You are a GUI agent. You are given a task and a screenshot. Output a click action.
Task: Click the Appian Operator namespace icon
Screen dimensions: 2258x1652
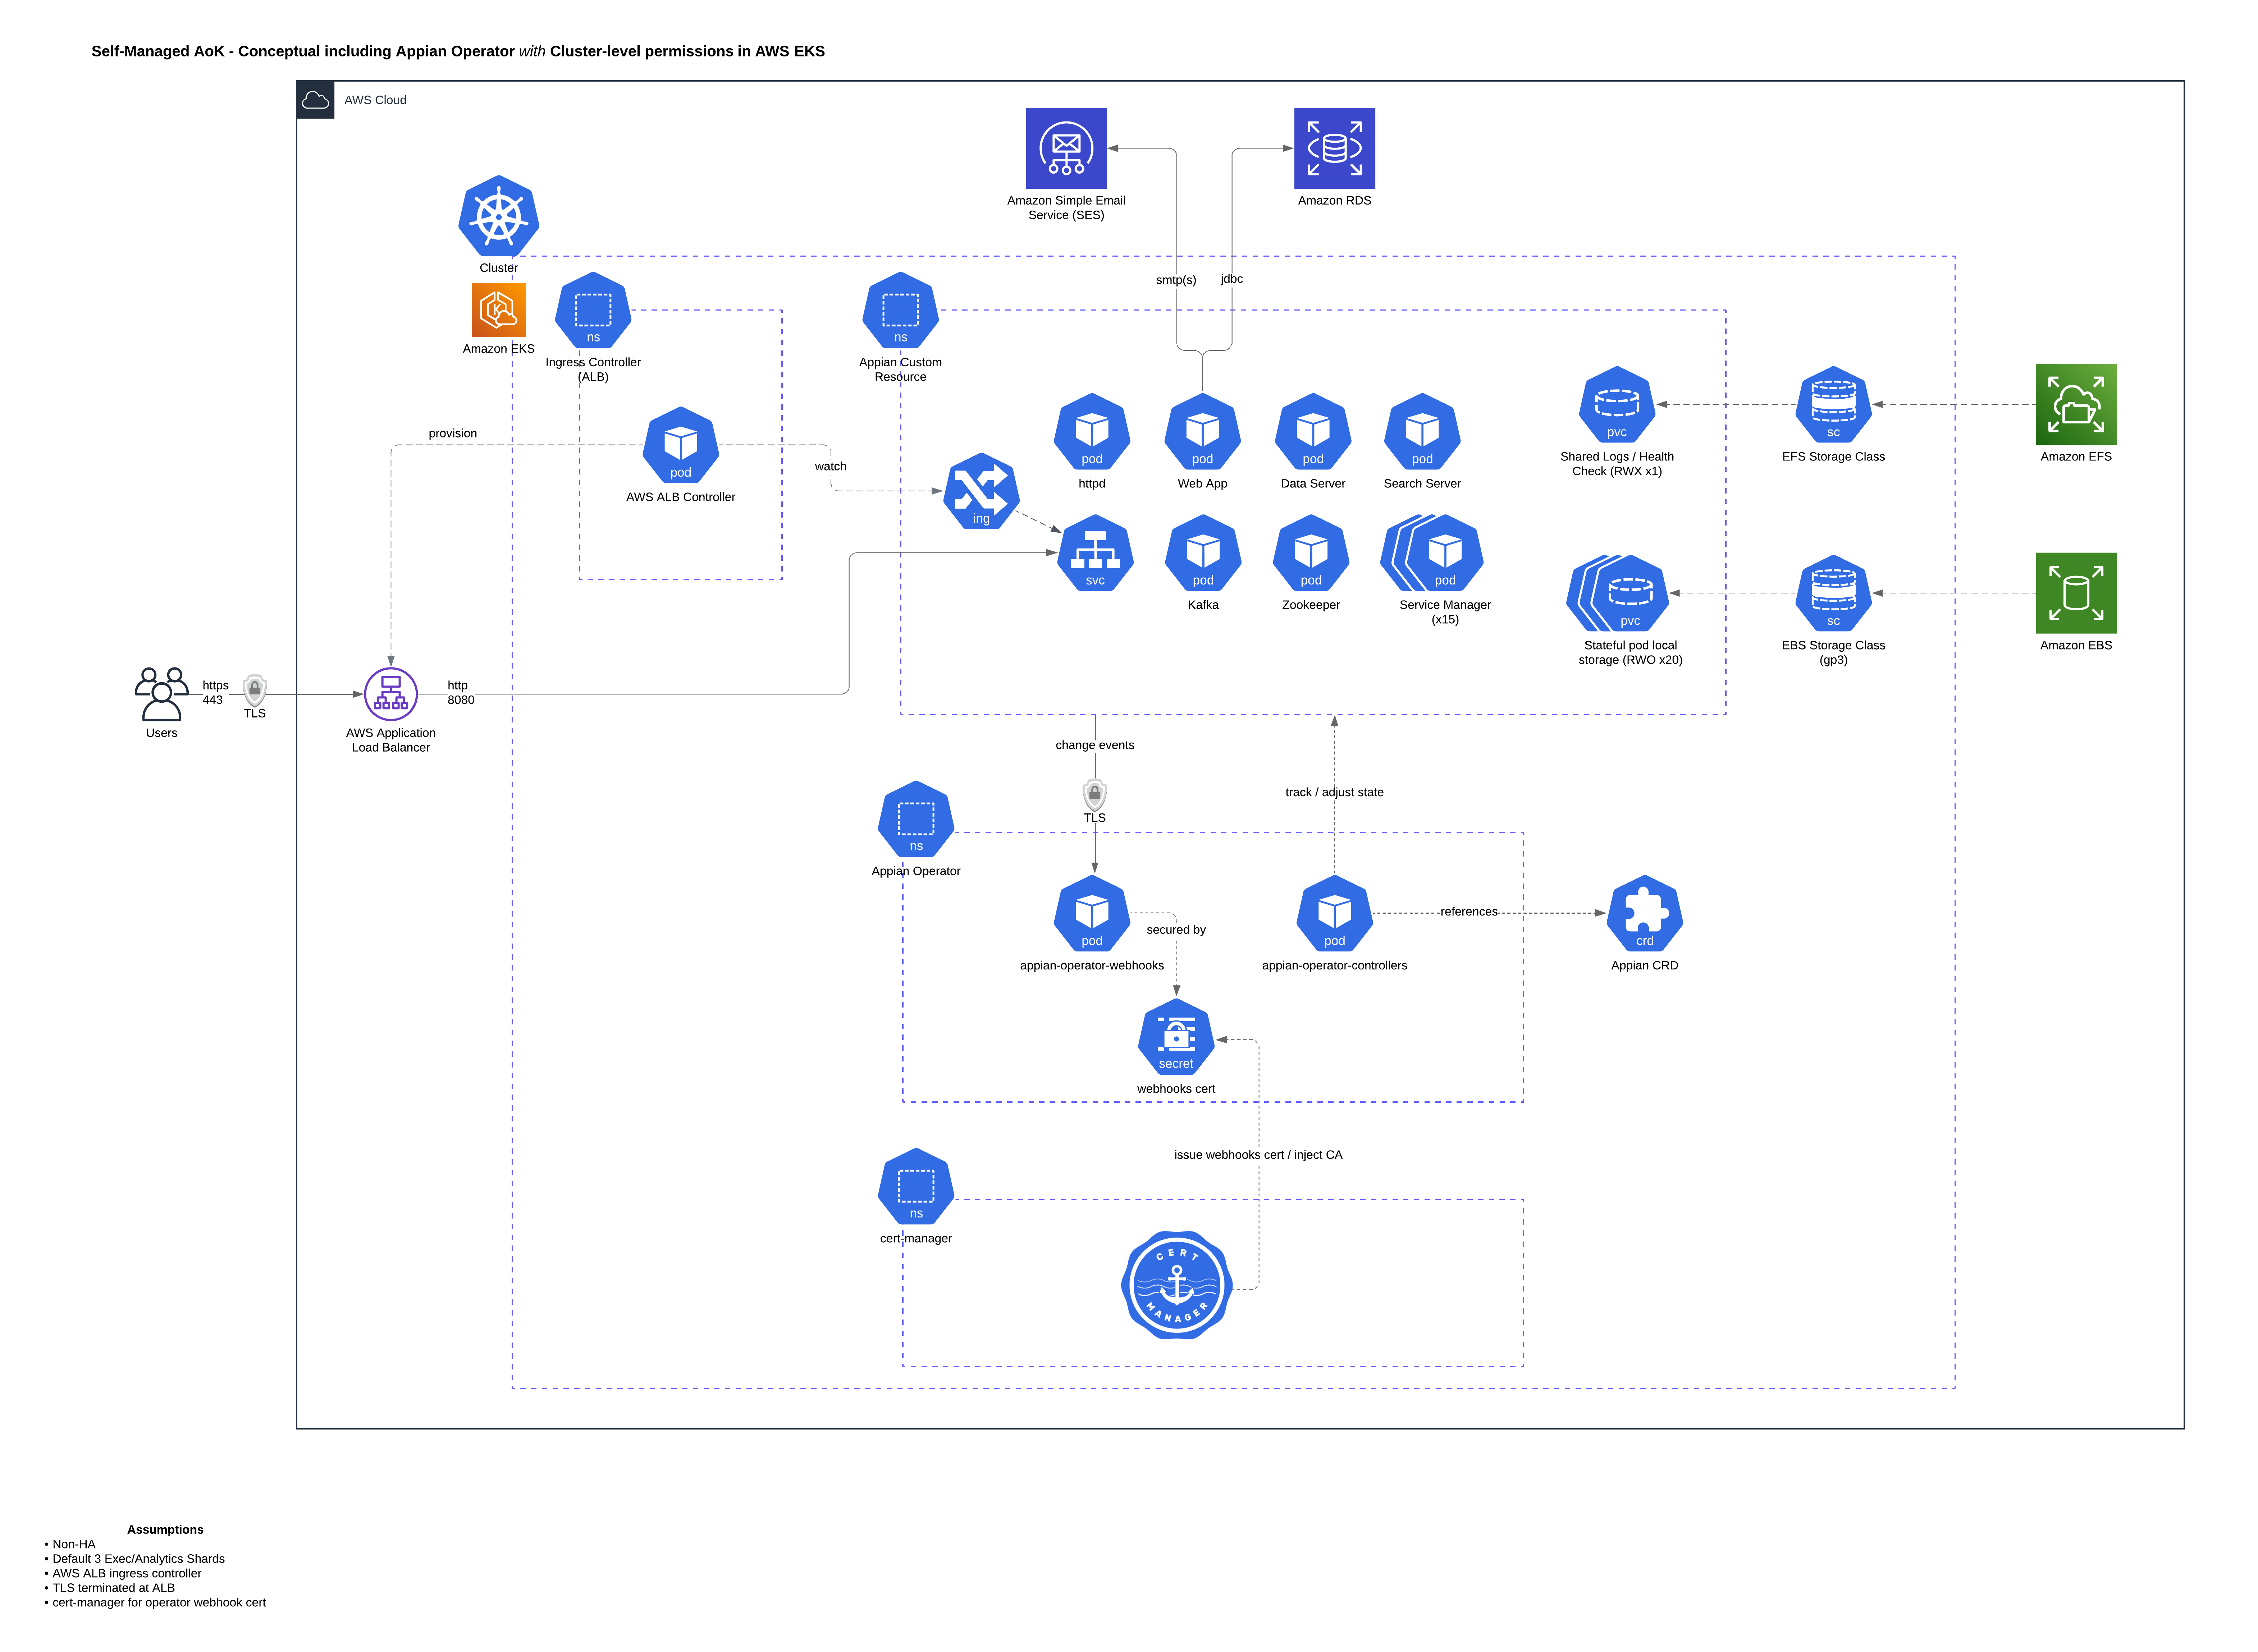pos(915,820)
